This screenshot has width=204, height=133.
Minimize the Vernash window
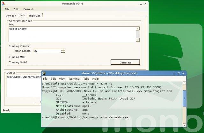click(x=141, y=4)
